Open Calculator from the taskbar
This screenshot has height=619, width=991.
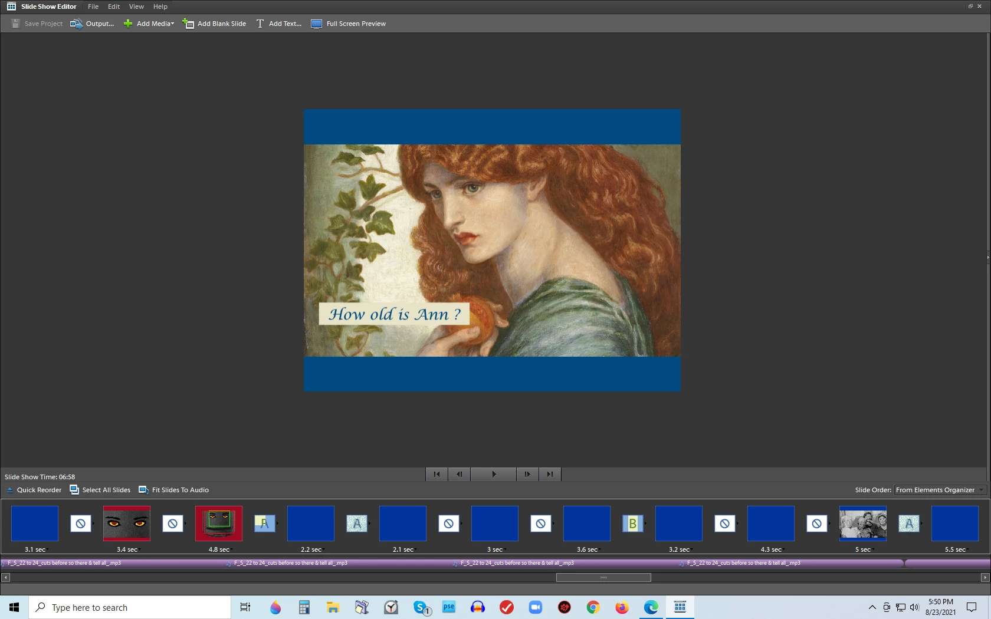304,607
